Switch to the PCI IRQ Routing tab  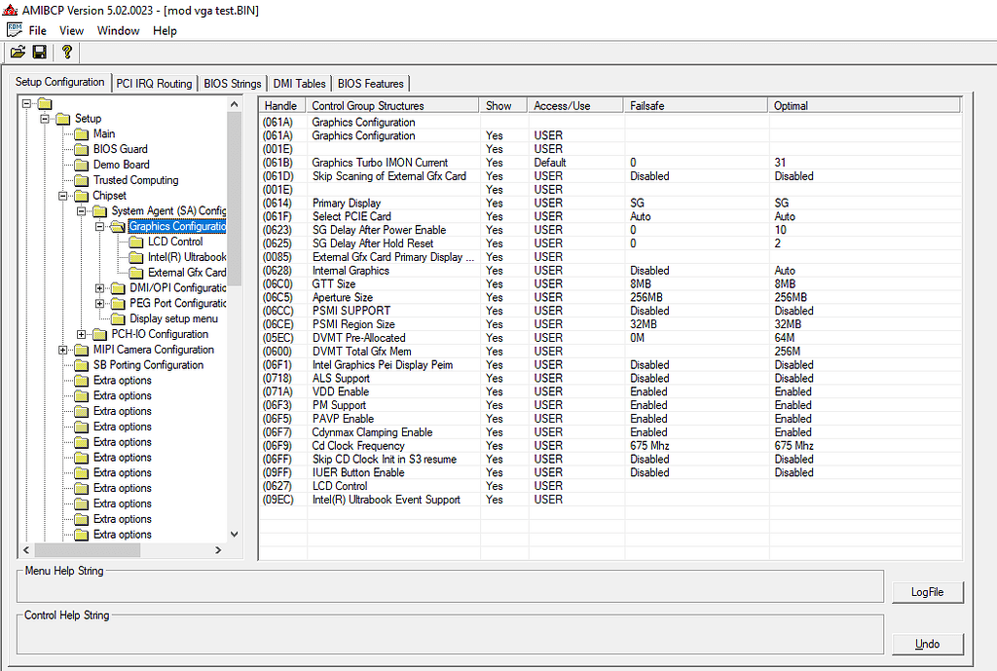tap(153, 83)
